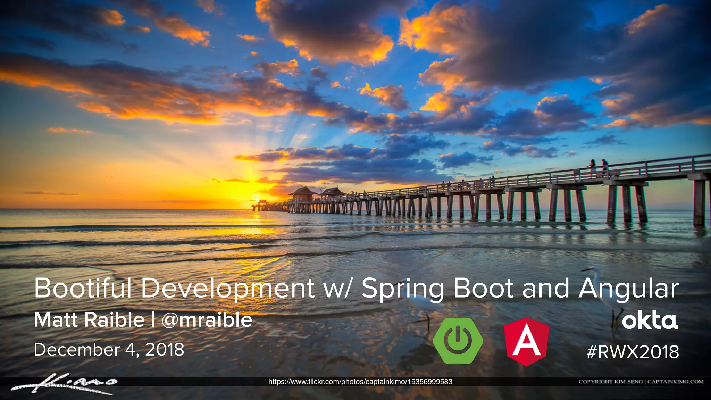Viewport: 711px width, 400px height.
Task: Click the @mraible Twitter handle
Action: [207, 320]
